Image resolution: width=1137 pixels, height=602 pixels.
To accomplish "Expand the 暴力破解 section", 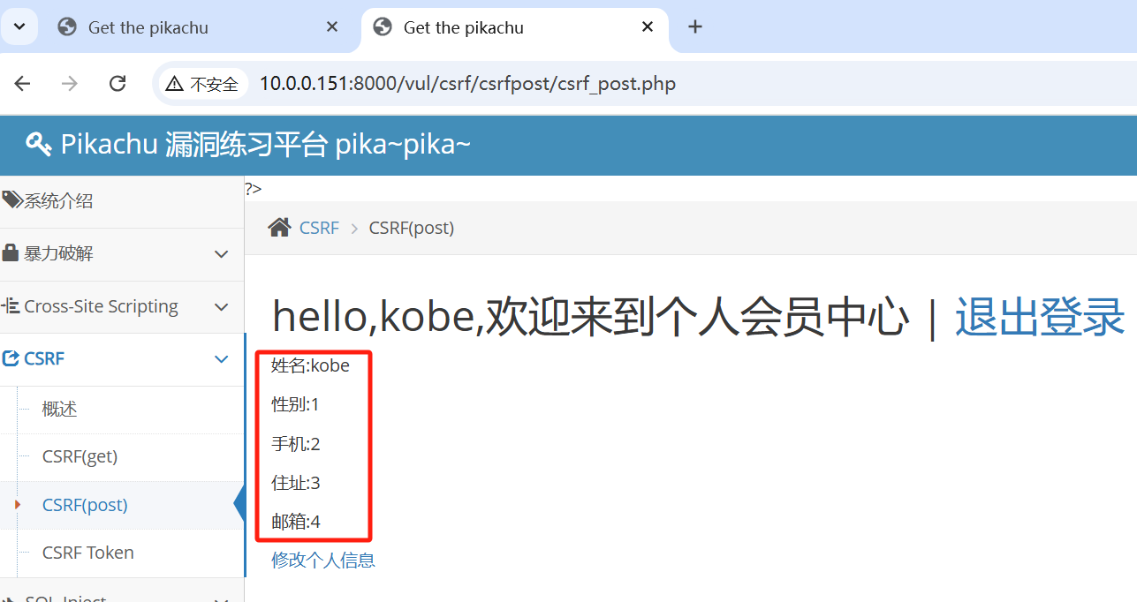I will (x=221, y=253).
